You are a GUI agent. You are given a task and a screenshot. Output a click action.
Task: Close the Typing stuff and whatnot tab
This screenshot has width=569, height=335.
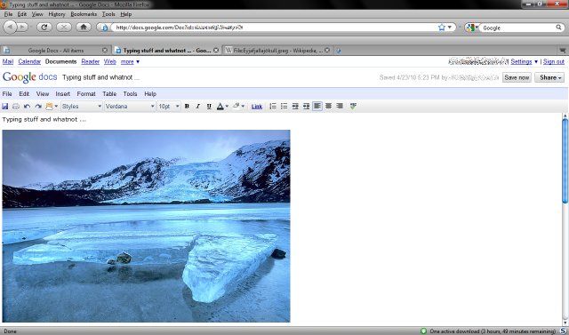click(x=216, y=51)
